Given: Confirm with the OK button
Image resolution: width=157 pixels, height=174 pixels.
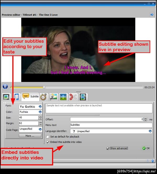Looking at the screenshot, I should (146, 148).
